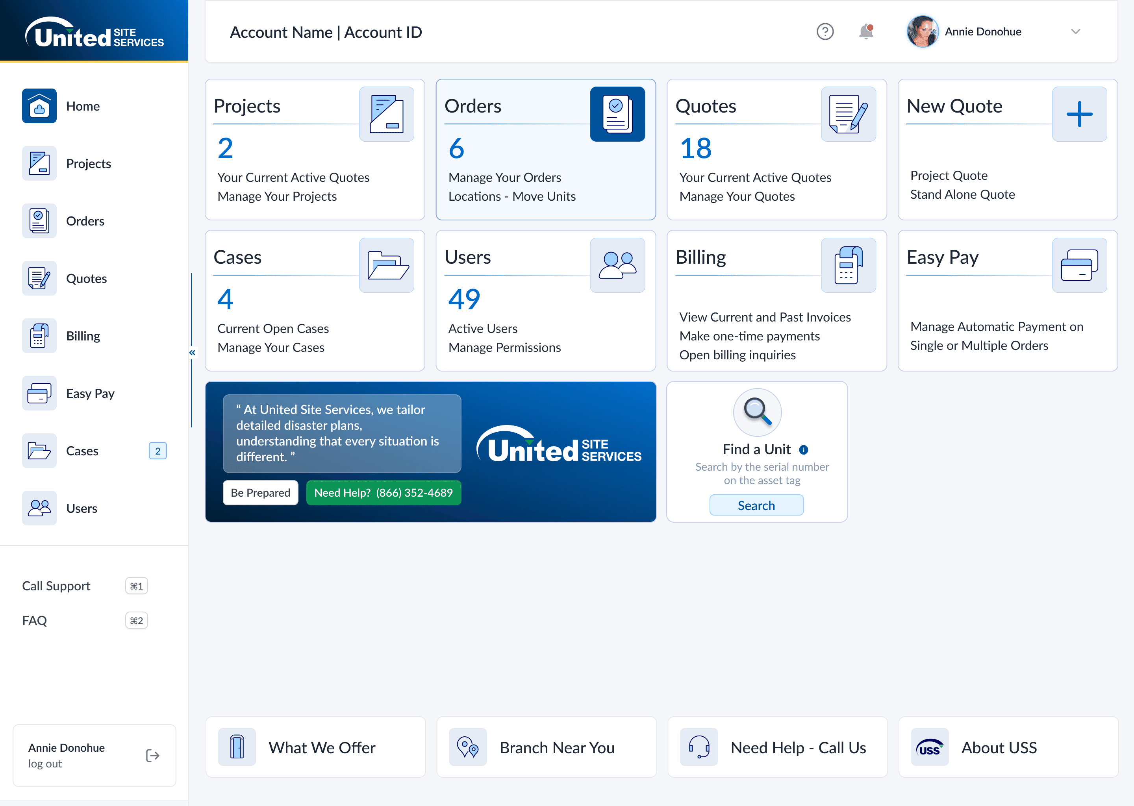
Task: Click the help question mark icon
Action: (825, 32)
